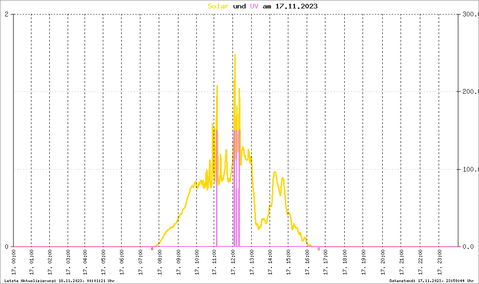Click the pink 'UV' word in the title
Image resolution: width=479 pixels, height=284 pixels.
[x=254, y=6]
